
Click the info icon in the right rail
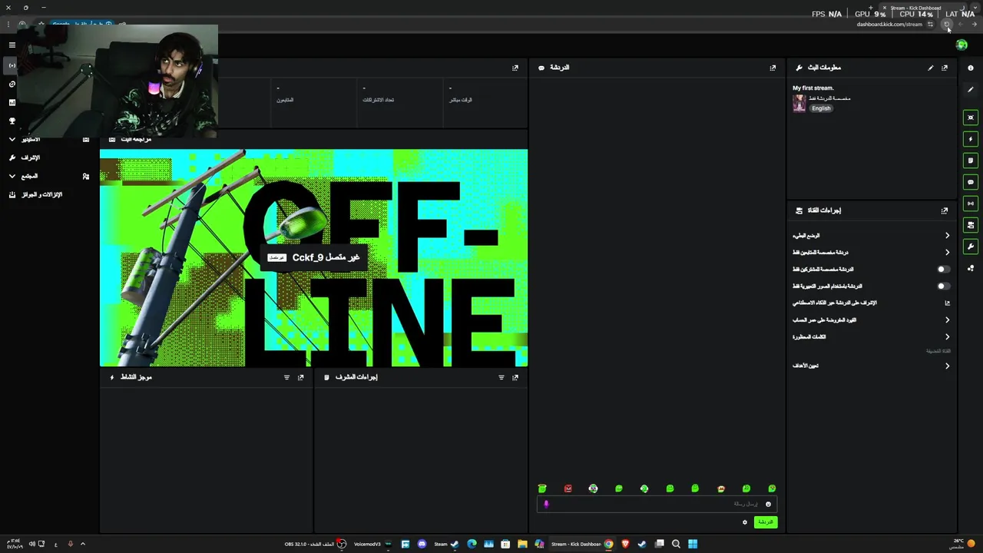(x=971, y=68)
